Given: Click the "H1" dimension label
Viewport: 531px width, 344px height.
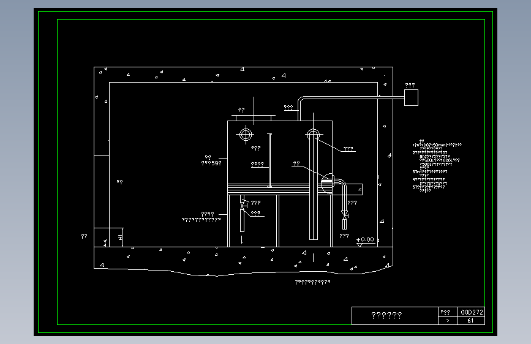Looking at the screenshot, I should pyautogui.click(x=120, y=237).
